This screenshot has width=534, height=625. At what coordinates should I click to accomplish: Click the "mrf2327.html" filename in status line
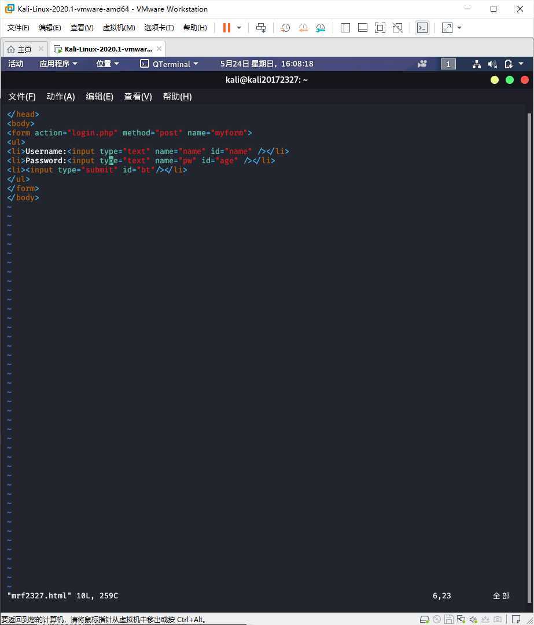[39, 595]
